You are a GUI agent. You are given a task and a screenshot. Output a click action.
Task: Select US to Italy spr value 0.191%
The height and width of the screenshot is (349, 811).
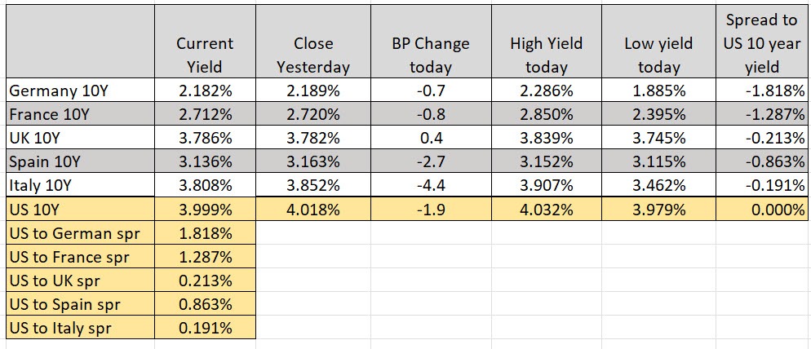(x=205, y=329)
